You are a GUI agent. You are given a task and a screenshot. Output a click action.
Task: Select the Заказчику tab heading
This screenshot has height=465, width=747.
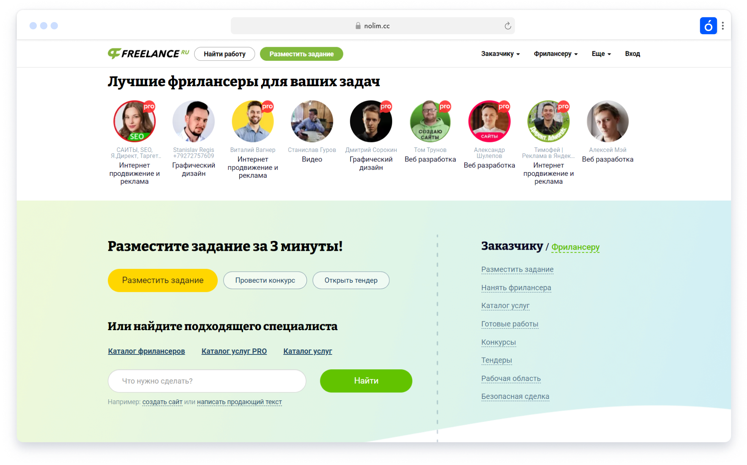coord(512,246)
